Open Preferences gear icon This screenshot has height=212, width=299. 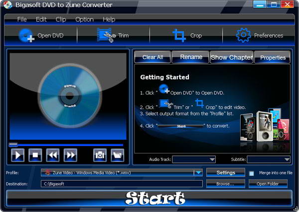(x=243, y=35)
